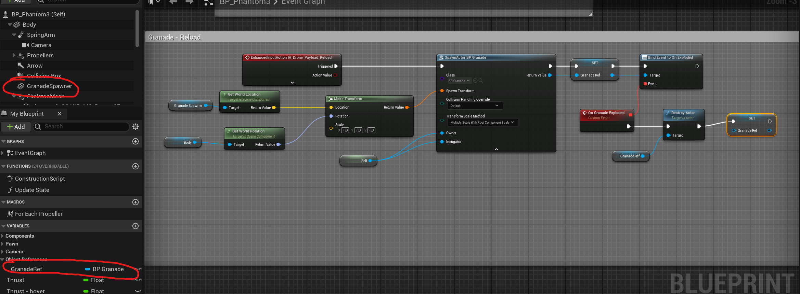Click the Add button in My Blueprint panel
Screen dimensions: 800x294
(16, 127)
